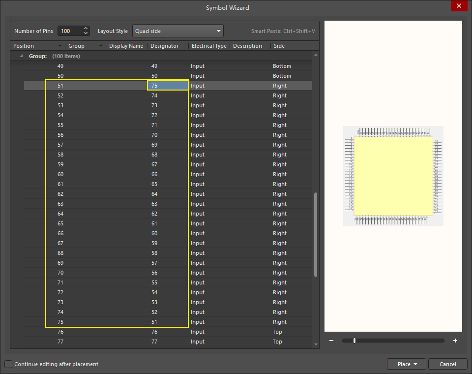Click the Cancel button
The height and width of the screenshot is (374, 472).
(x=447, y=364)
